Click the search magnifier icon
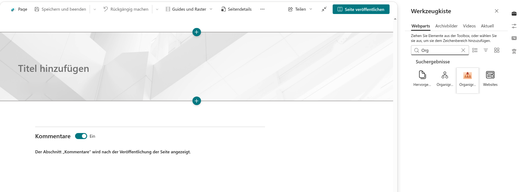This screenshot has width=524, height=192. click(417, 50)
